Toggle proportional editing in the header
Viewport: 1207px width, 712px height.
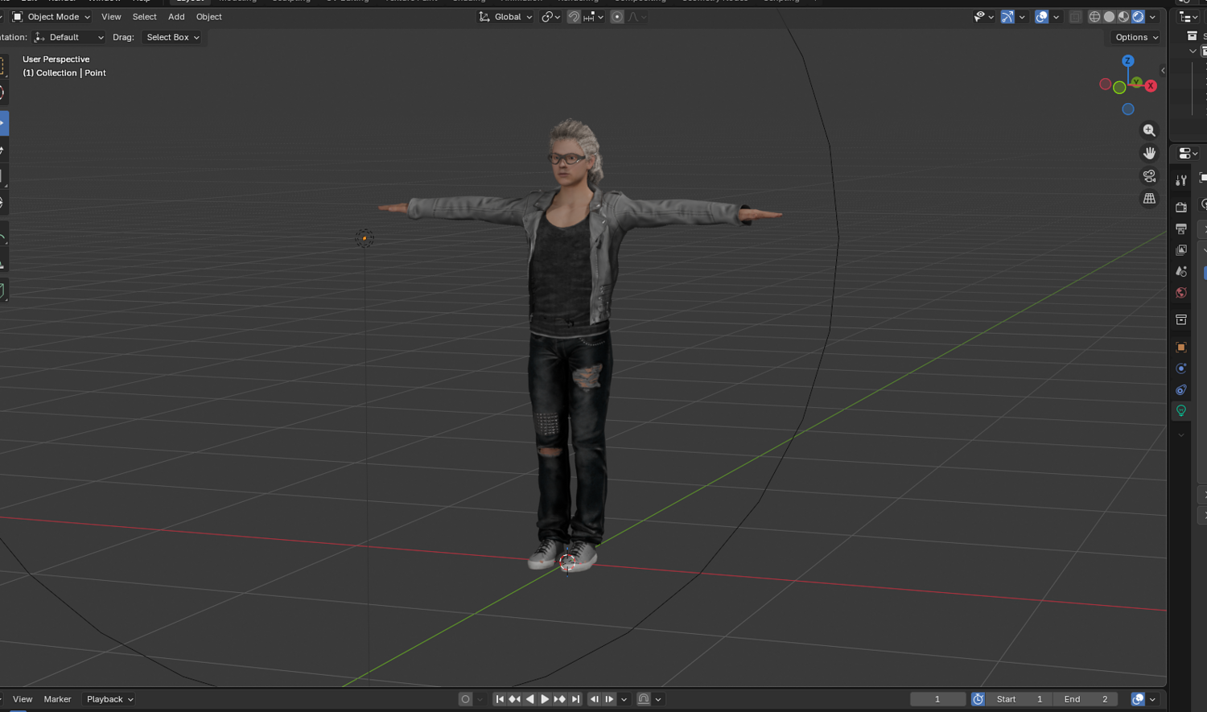coord(617,17)
